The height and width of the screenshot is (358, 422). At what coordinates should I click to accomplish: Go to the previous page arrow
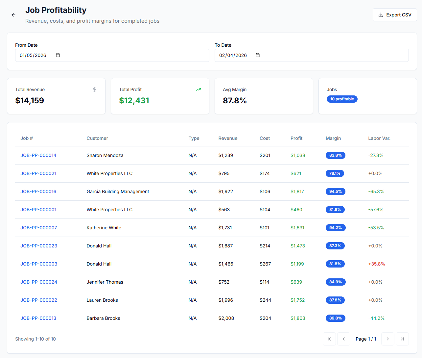[344, 339]
